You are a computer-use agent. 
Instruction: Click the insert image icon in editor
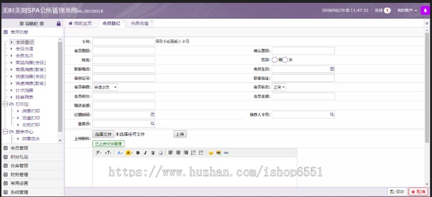coord(218,153)
